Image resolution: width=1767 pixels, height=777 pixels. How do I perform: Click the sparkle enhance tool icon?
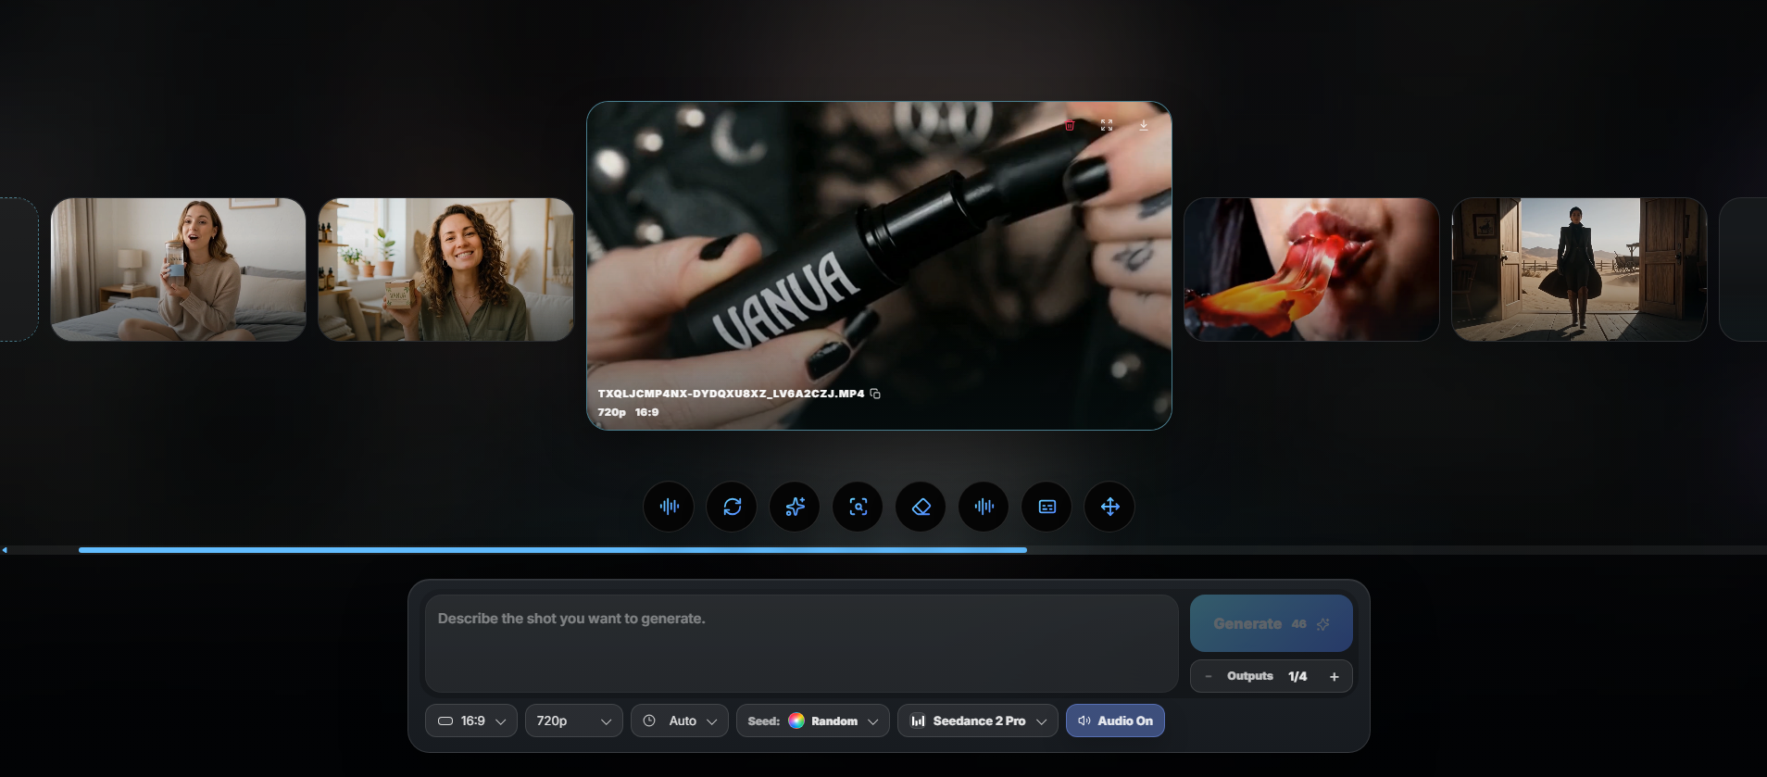click(x=795, y=507)
